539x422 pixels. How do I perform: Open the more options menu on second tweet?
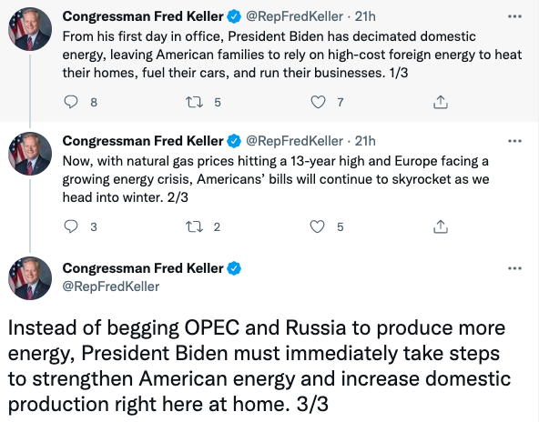pos(514,141)
